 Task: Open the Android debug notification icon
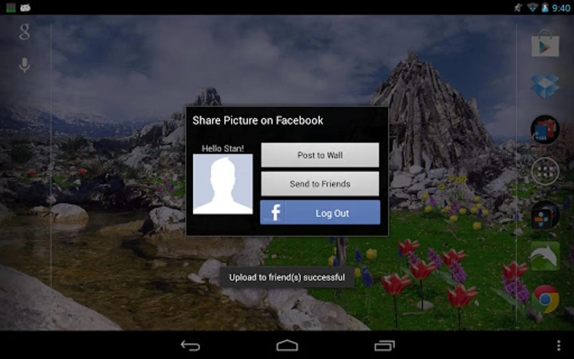click(26, 8)
